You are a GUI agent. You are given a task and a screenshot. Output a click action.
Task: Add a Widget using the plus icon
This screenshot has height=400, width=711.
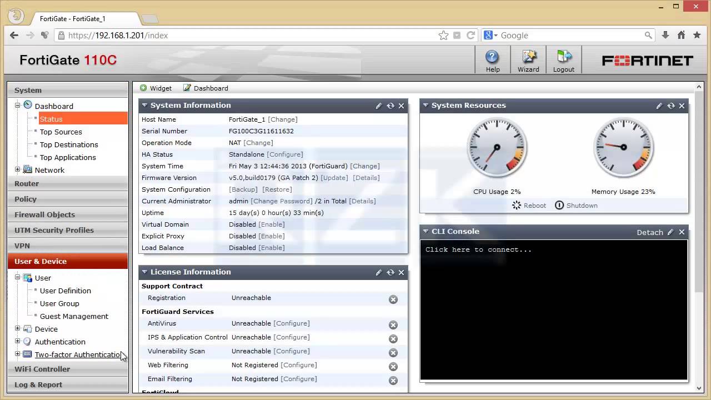click(143, 88)
